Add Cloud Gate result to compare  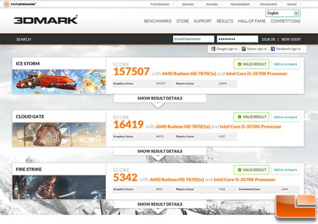tap(285, 117)
